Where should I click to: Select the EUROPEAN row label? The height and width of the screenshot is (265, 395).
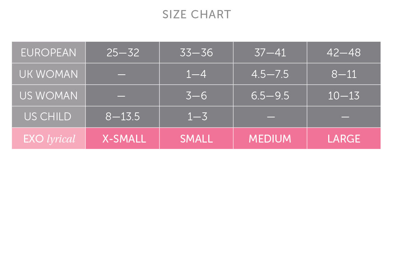click(x=48, y=52)
